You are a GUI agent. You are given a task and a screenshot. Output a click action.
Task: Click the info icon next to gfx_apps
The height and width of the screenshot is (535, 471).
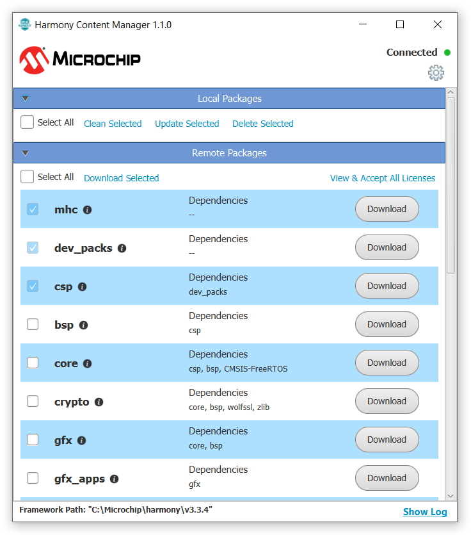pyautogui.click(x=114, y=479)
